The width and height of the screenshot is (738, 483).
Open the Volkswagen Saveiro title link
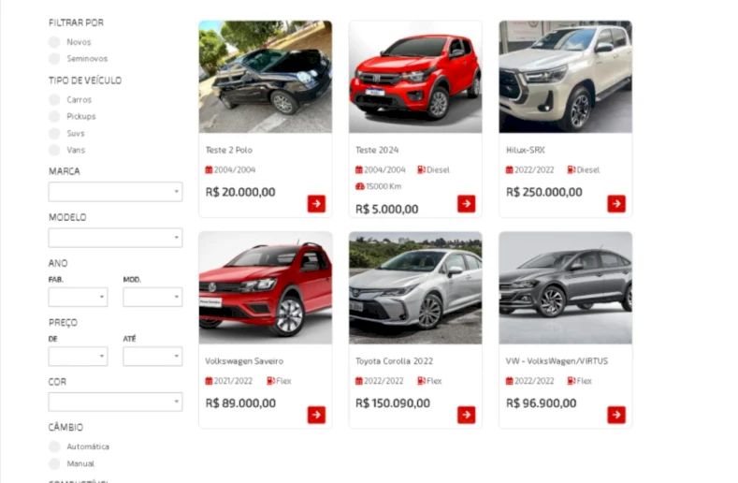(244, 361)
